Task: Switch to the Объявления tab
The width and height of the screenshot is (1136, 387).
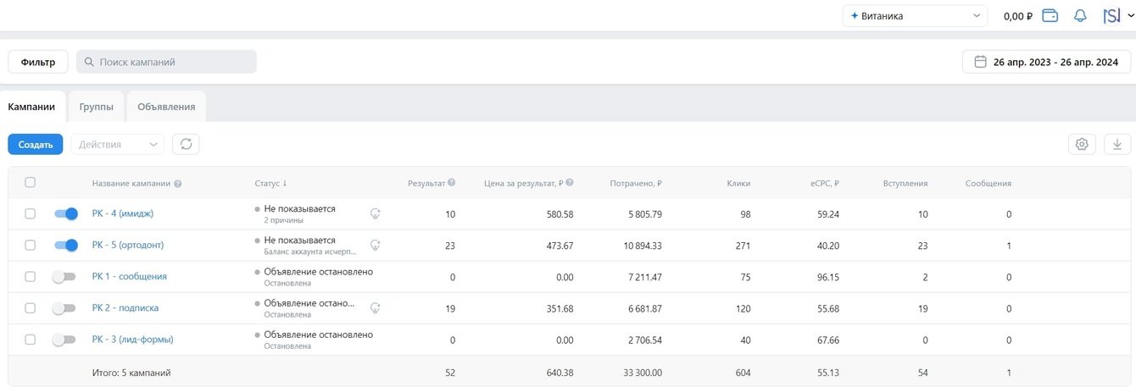Action: click(166, 107)
